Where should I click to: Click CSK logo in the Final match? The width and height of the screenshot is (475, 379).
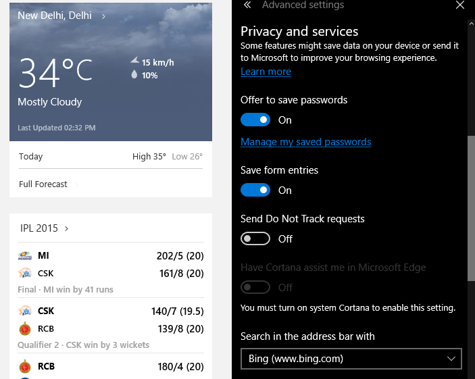pos(25,273)
